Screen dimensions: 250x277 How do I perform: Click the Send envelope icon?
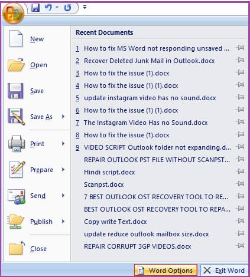17,196
